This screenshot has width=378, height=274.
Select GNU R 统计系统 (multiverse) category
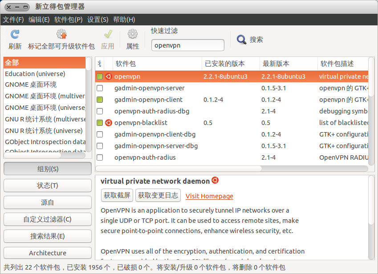click(45, 119)
